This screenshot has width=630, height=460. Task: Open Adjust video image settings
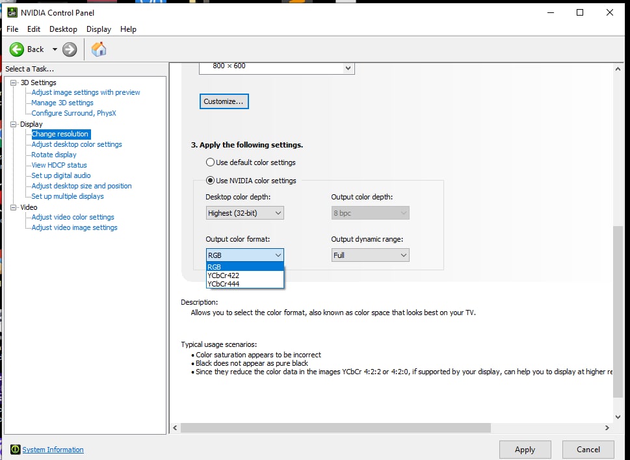[x=74, y=227]
